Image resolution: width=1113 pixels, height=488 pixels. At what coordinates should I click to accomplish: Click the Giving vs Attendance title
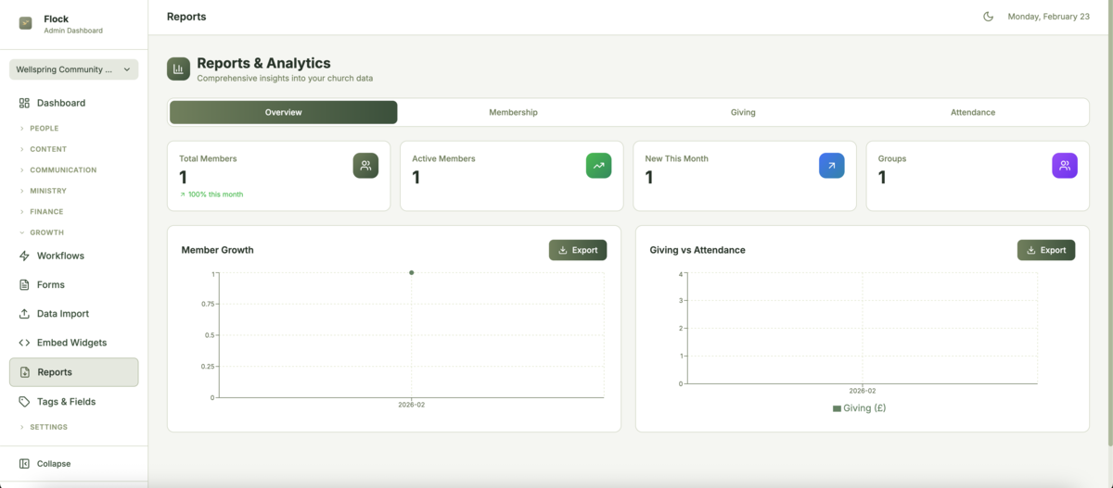click(x=697, y=250)
